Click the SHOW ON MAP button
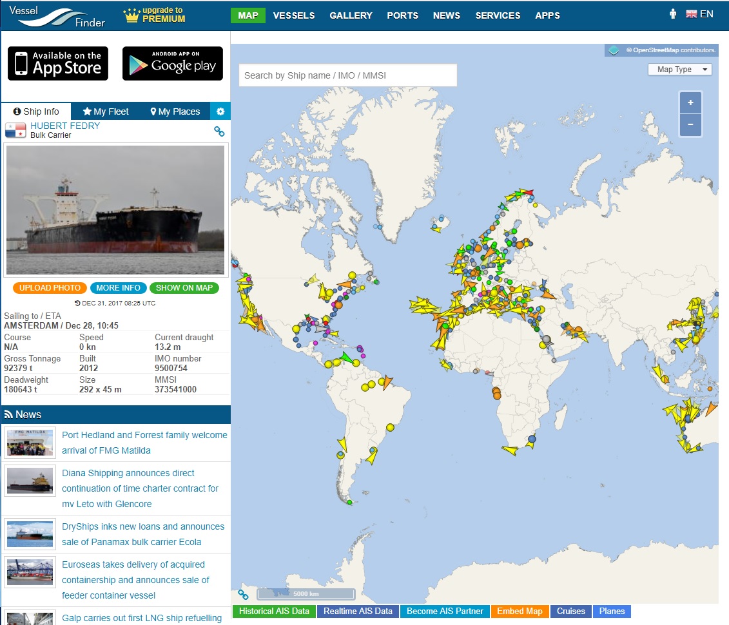The image size is (729, 625). [184, 288]
